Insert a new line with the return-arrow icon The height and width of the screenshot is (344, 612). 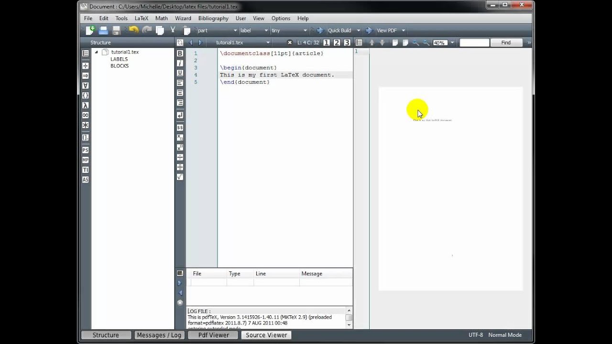[180, 115]
